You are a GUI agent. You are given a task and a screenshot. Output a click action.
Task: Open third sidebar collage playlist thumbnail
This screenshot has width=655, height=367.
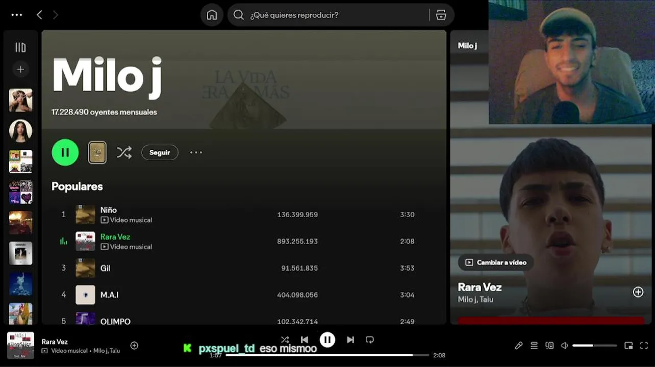point(20,162)
